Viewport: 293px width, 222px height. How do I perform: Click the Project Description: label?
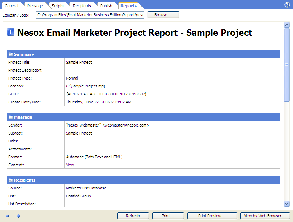(x=25, y=70)
